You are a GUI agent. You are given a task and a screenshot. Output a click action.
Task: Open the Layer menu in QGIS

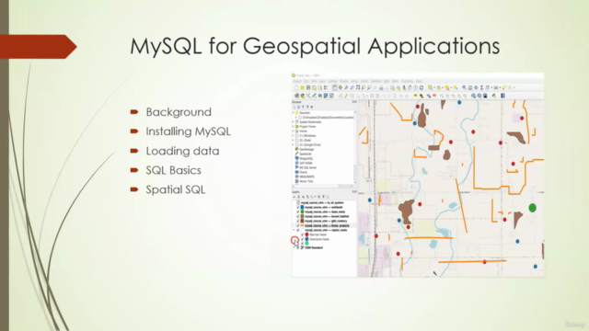[x=322, y=81]
